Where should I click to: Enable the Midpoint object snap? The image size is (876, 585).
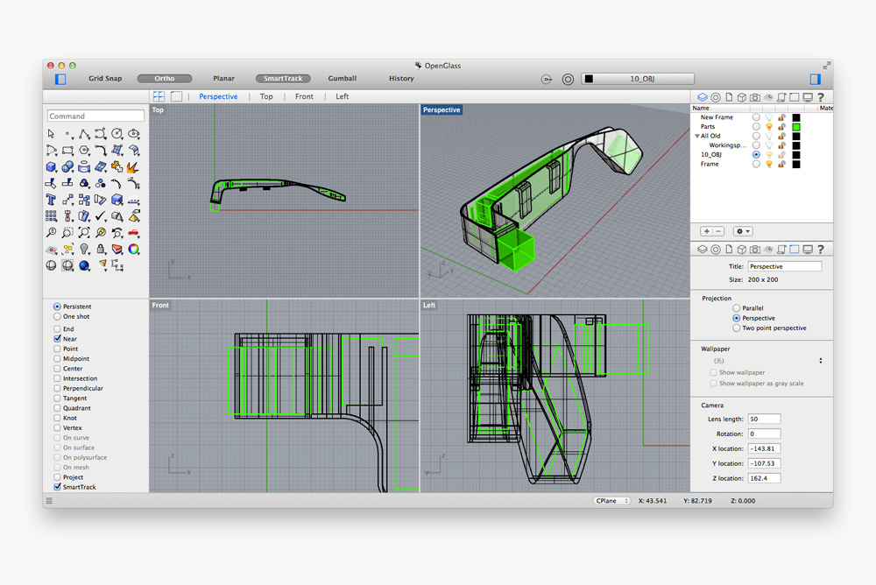57,359
